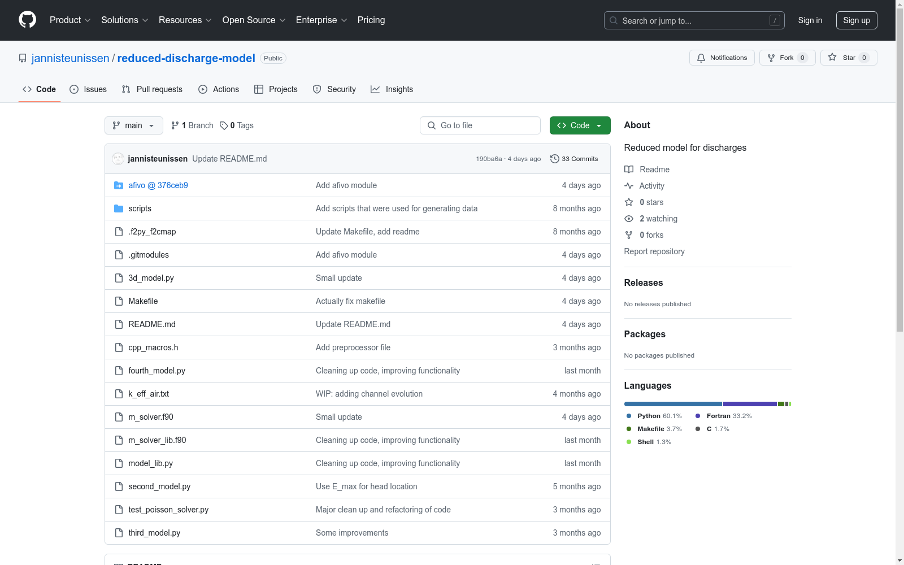The image size is (904, 565).
Task: Click the afivo submodule folder icon
Action: (119, 185)
